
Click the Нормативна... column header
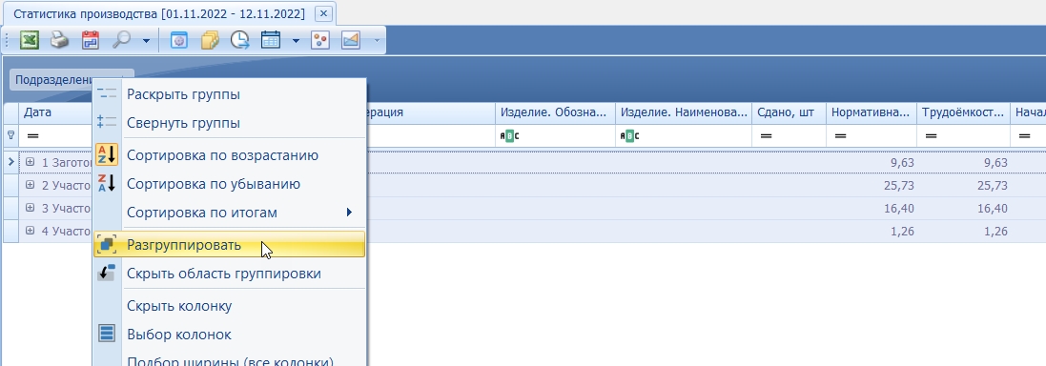click(872, 113)
